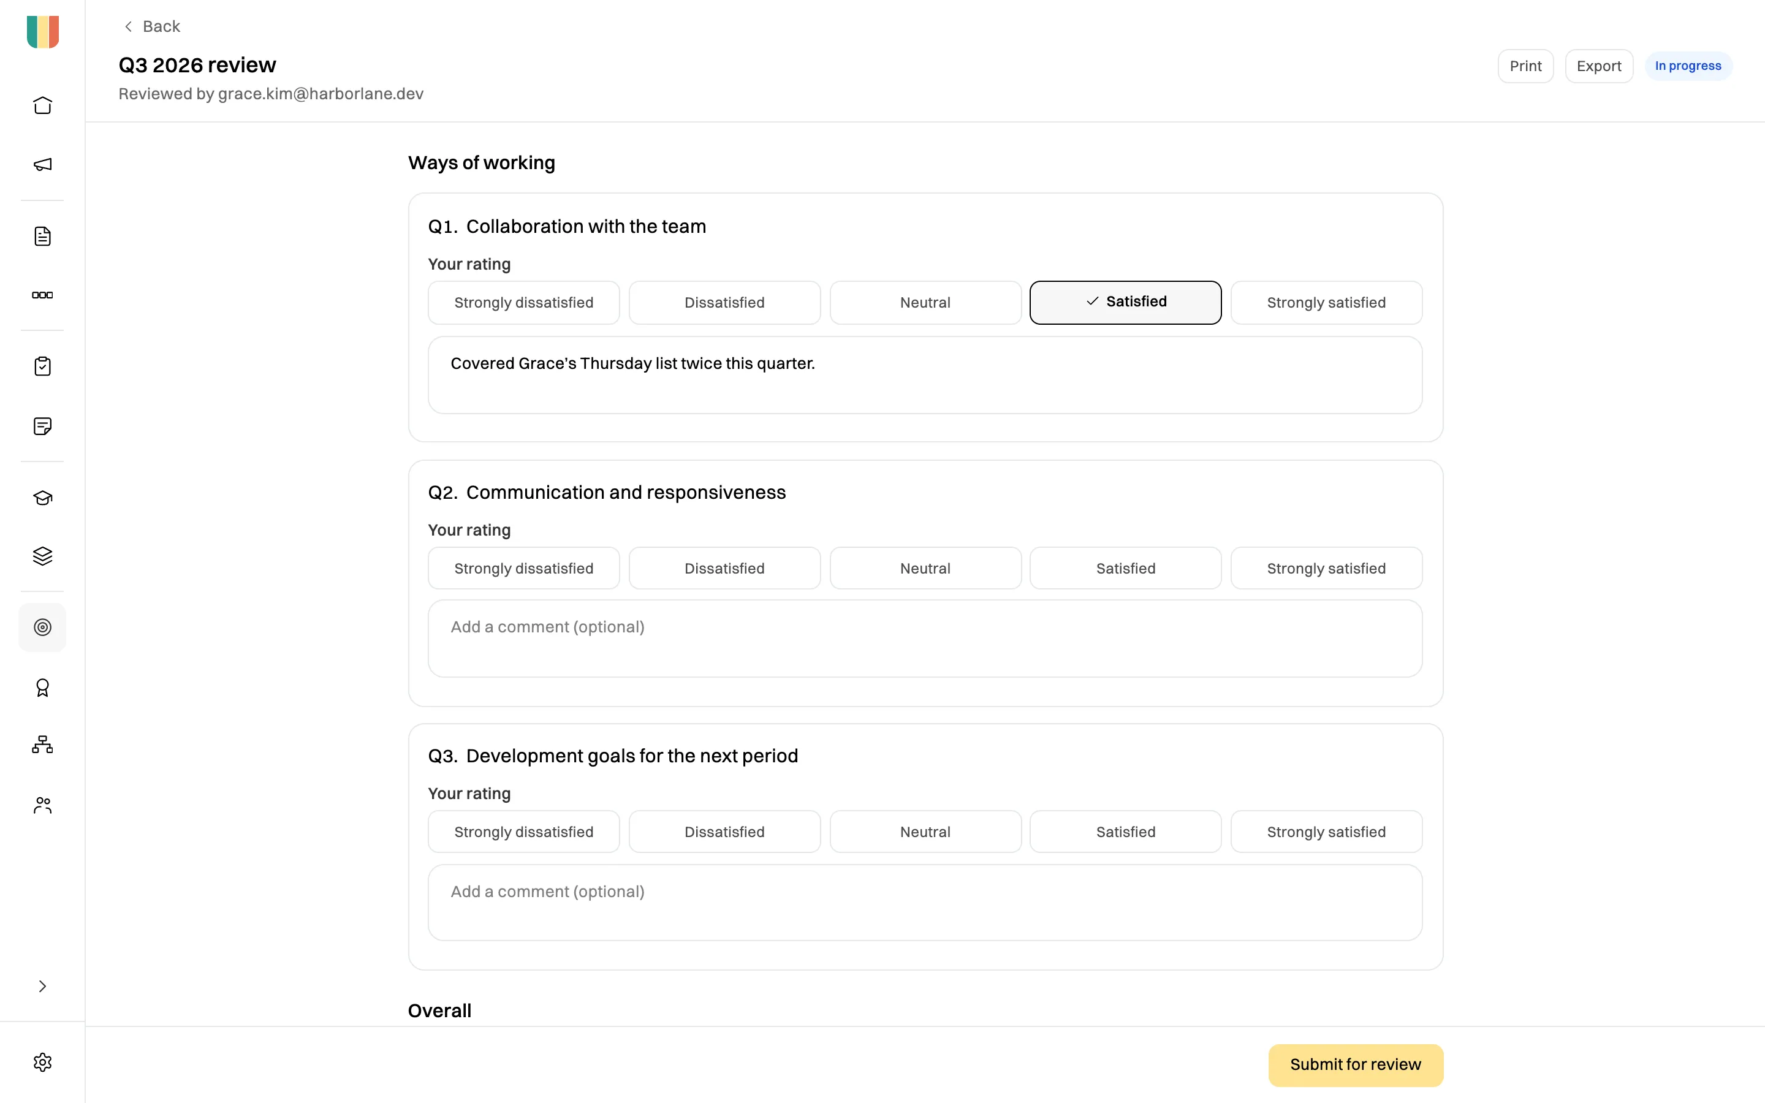Click the Q2 Communication and responsiveness heading
Screen dimensions: 1765x1103
point(607,493)
